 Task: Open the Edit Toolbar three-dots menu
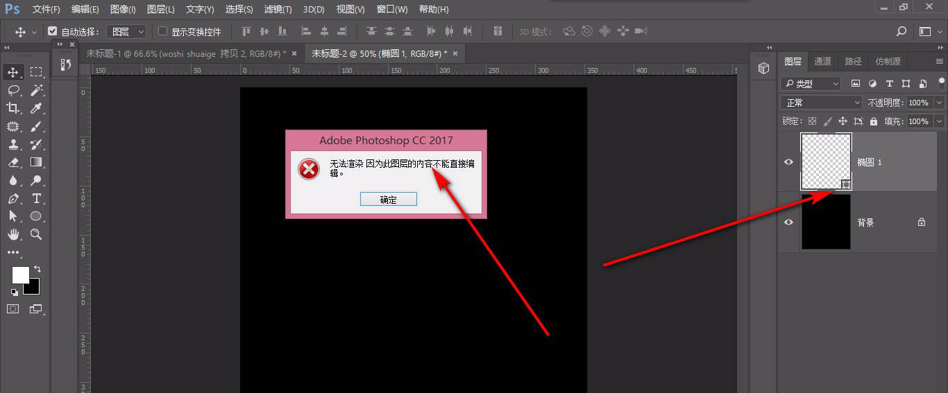pos(13,252)
